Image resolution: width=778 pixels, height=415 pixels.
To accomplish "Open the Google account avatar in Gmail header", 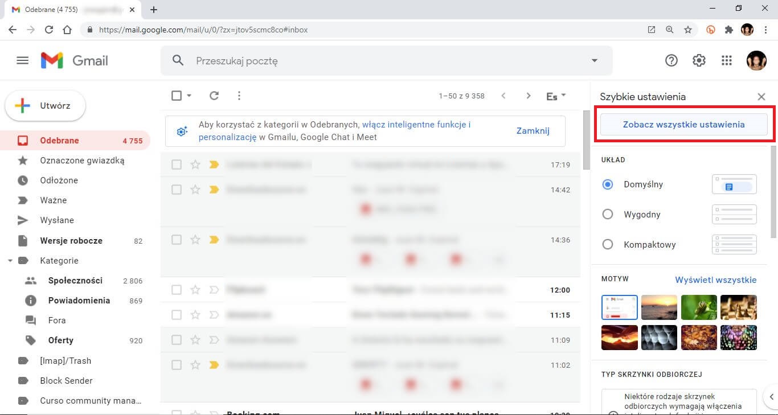I will click(x=756, y=60).
